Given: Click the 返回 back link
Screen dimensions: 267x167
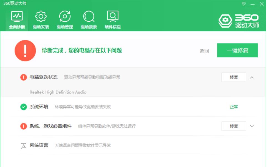Looking at the screenshot, I should click(204, 51).
